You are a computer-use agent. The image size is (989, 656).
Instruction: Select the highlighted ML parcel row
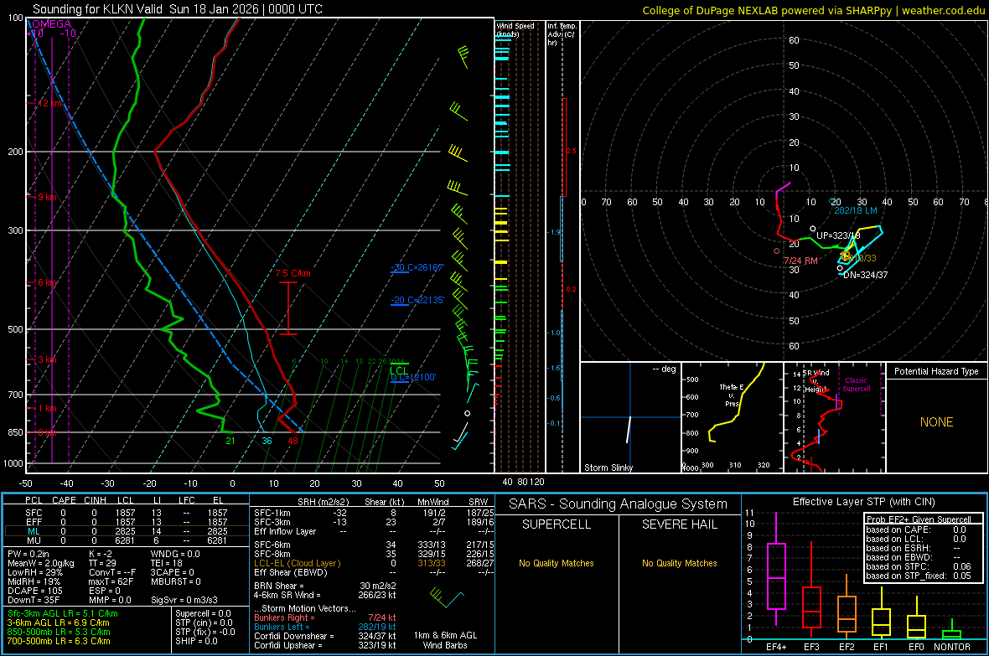coord(125,531)
